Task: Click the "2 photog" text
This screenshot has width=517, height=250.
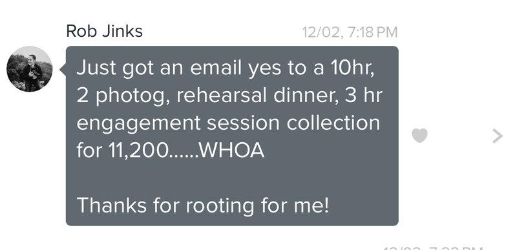Action: (123, 96)
